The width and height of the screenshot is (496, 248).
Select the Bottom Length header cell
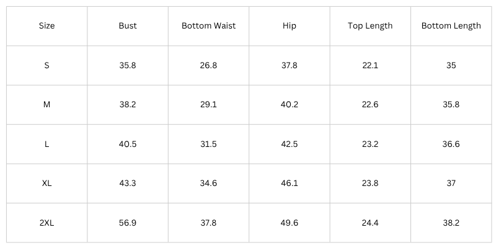tap(451, 26)
